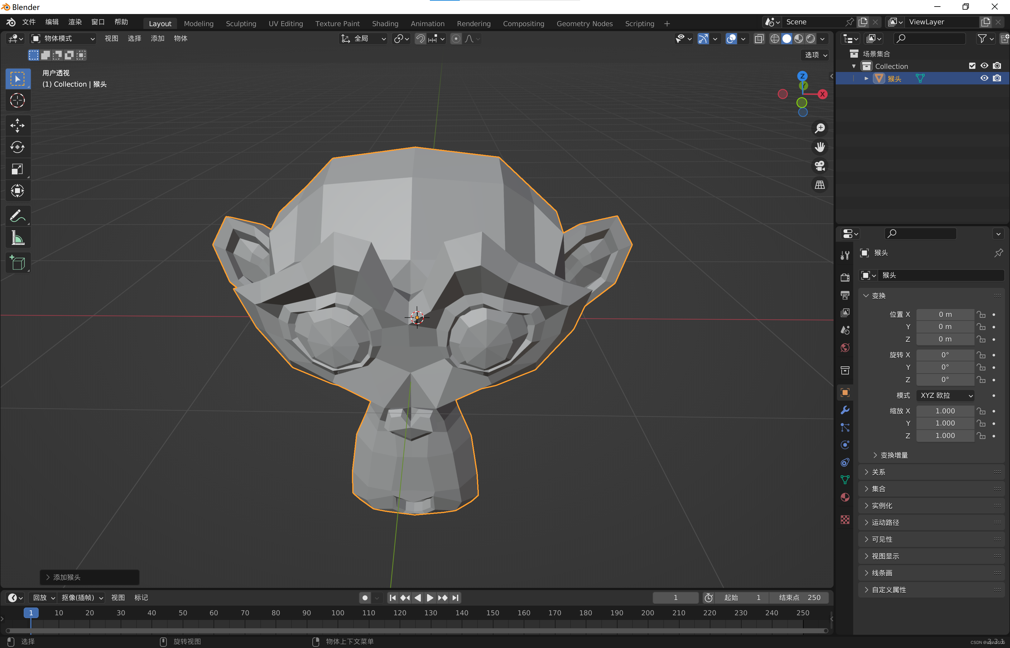
Task: Uncheck the Collection exclude checkbox
Action: coord(972,66)
